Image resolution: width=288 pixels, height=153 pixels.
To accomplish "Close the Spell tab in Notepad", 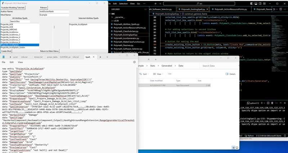I will [94, 57].
